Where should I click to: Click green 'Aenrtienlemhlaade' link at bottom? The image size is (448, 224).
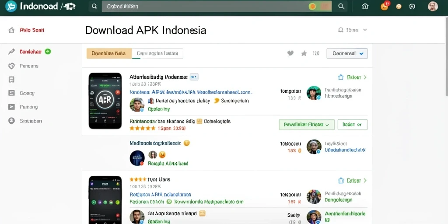345,213
